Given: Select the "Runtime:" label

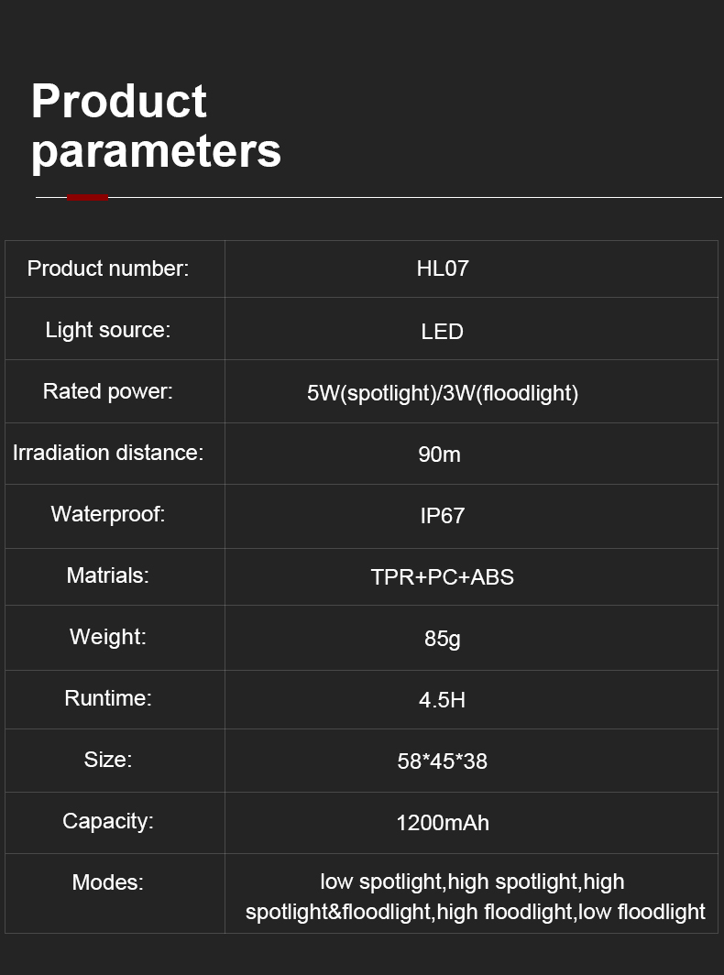Looking at the screenshot, I should 108,698.
